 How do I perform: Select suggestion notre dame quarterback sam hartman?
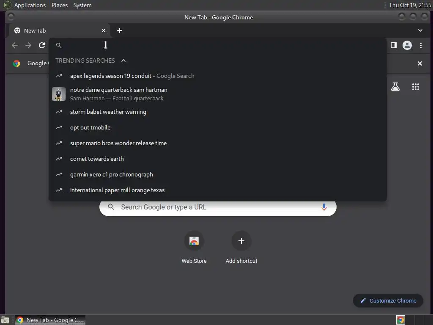coord(218,94)
